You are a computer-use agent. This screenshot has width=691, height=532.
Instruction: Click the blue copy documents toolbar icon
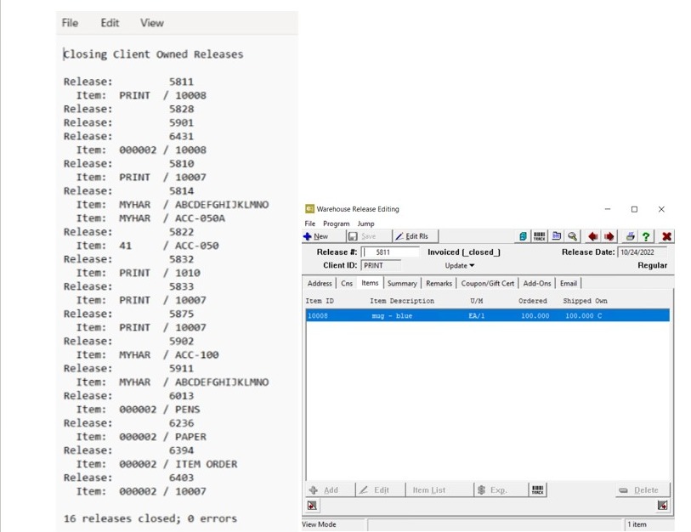click(x=523, y=236)
